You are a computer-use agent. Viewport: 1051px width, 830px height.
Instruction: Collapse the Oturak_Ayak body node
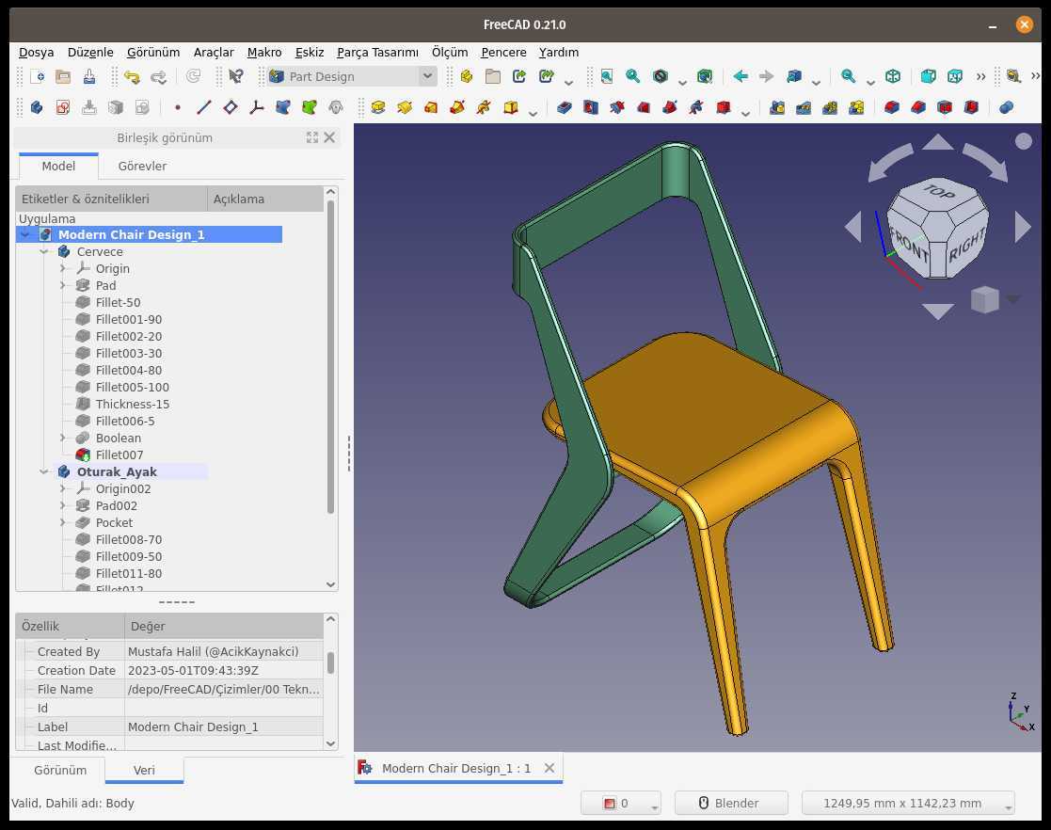44,472
